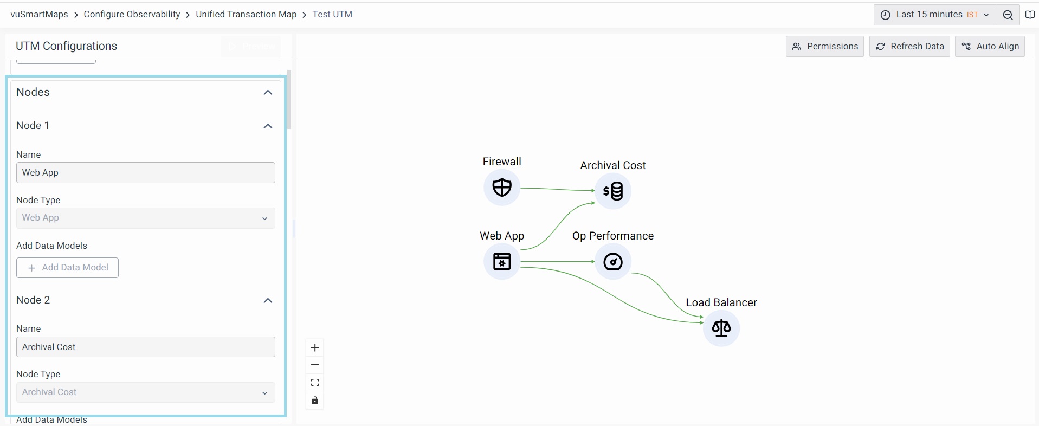This screenshot has height=426, width=1039.
Task: Collapse the Nodes section
Action: coord(268,93)
